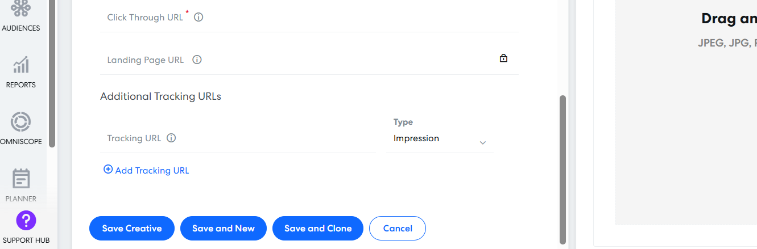Open the Support Hub question icon
Image resolution: width=757 pixels, height=249 pixels.
coord(26,220)
